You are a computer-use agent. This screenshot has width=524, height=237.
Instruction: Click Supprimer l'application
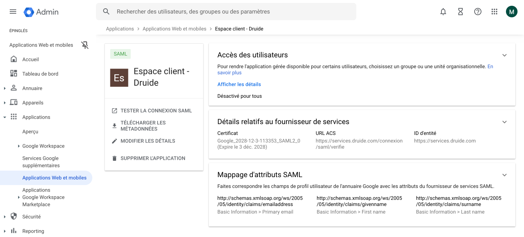[153, 158]
